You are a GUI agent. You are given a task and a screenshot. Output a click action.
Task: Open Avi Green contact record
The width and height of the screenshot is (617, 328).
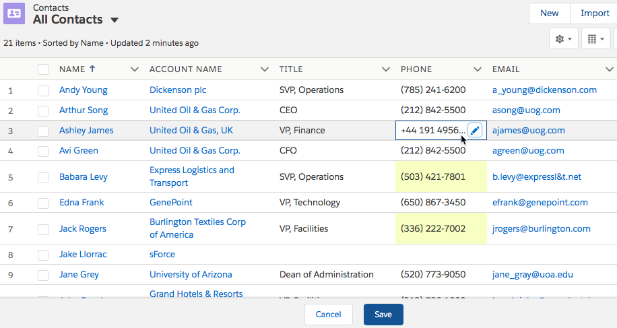(x=79, y=150)
